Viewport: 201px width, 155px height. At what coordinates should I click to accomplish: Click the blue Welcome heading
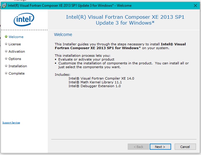[63, 35]
